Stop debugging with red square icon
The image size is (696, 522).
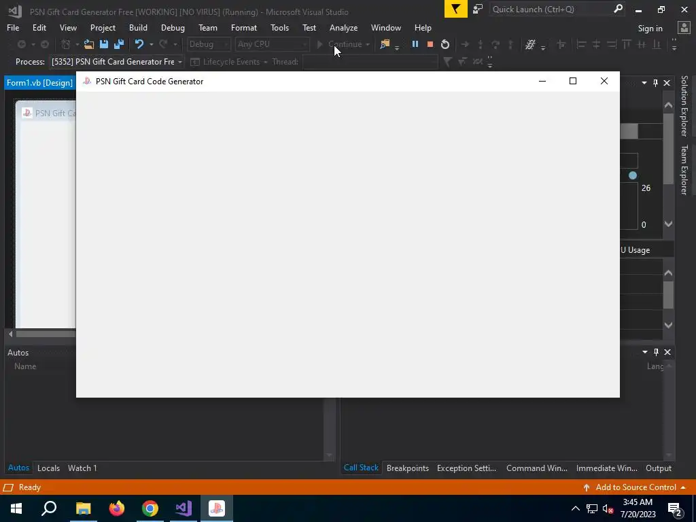pos(430,44)
